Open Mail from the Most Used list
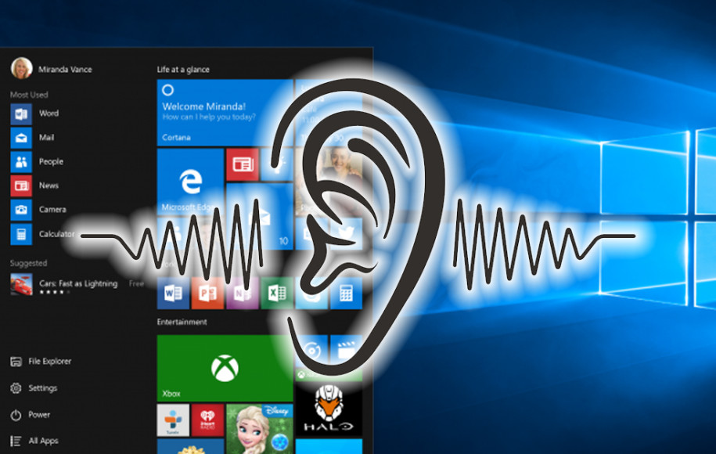This screenshot has height=454, width=716. [x=32, y=138]
